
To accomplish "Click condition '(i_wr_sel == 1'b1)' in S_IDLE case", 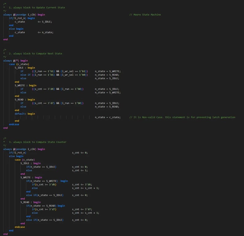I will click(x=74, y=71).
